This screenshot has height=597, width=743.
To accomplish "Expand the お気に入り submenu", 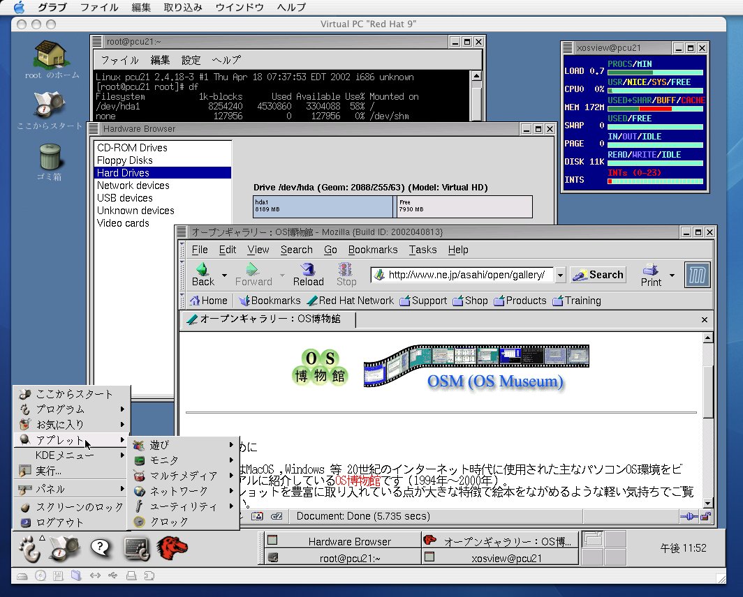I will pos(72,425).
